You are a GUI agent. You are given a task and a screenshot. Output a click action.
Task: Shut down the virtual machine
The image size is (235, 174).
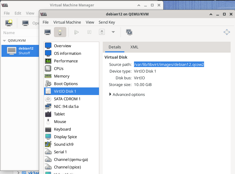(102, 32)
